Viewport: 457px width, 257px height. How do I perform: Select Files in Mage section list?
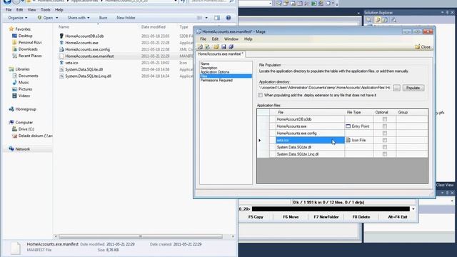tap(226, 76)
